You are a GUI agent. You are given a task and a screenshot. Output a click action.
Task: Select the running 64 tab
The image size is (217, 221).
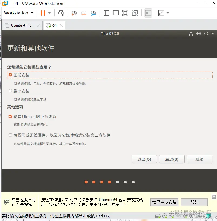pos(54,25)
